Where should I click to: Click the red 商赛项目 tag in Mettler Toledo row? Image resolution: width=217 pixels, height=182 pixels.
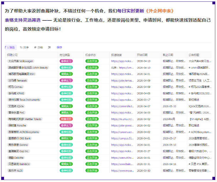pos(66,119)
